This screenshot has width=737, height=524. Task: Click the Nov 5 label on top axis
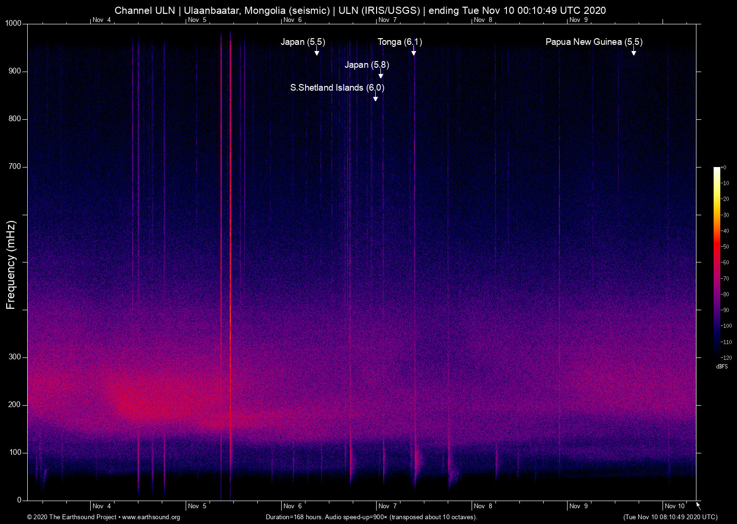point(197,20)
